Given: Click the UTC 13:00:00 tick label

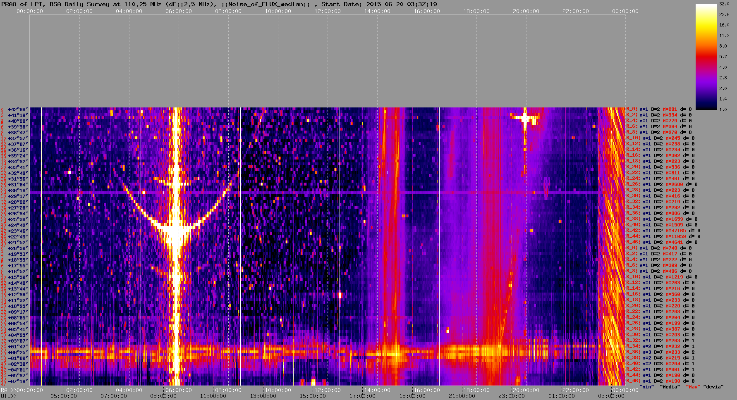Looking at the screenshot, I should point(263,396).
